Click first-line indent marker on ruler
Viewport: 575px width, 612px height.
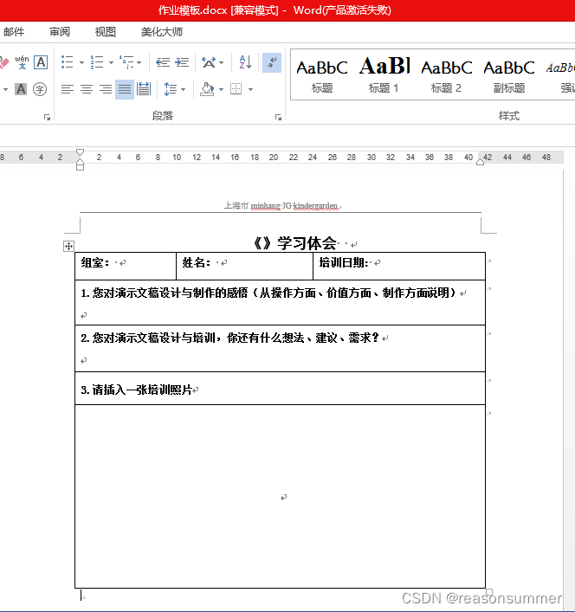click(80, 152)
